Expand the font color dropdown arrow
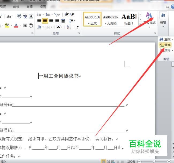Image resolution: width=174 pixels, height=163 pixels. [x=20, y=25]
